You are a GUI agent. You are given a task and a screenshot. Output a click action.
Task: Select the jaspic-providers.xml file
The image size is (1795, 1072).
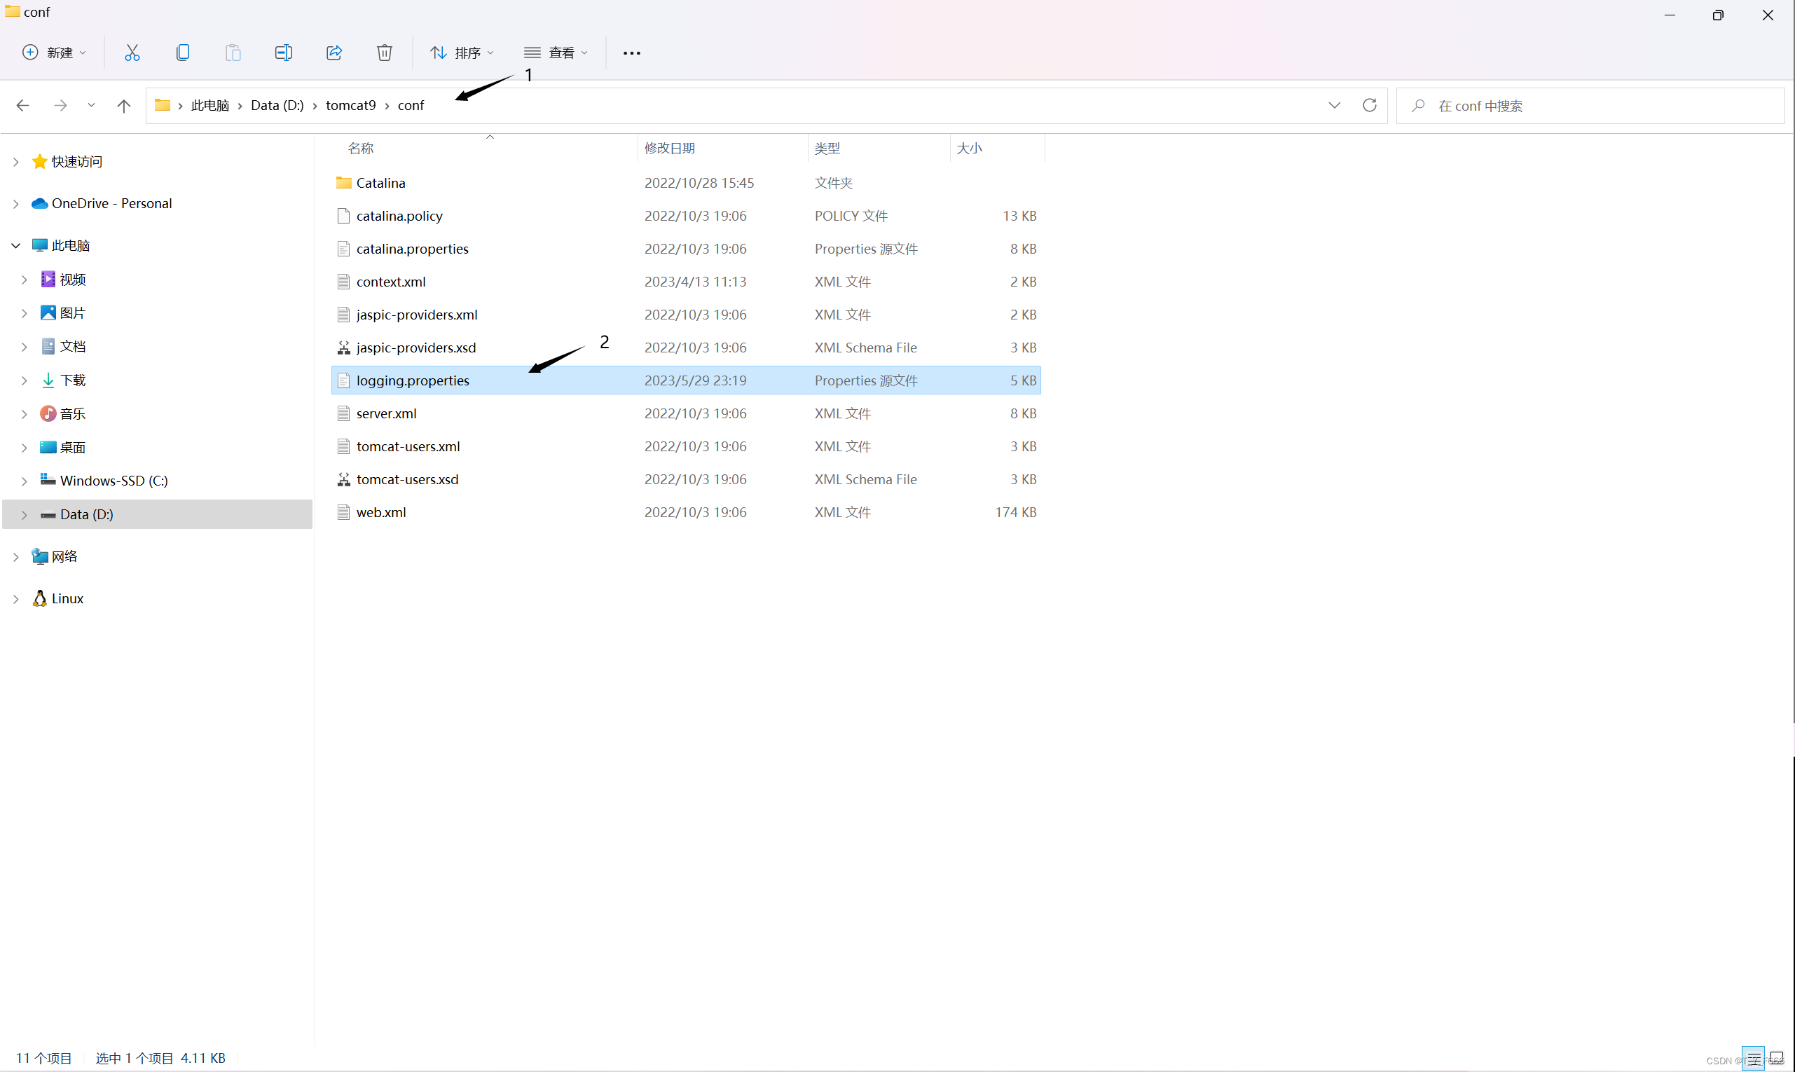[686, 314]
